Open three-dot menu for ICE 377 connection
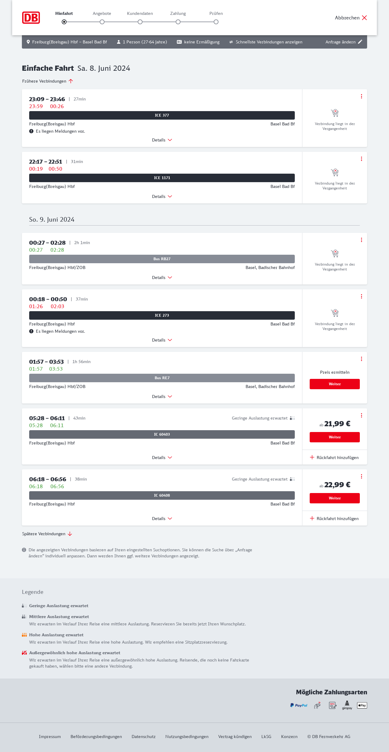 point(361,96)
